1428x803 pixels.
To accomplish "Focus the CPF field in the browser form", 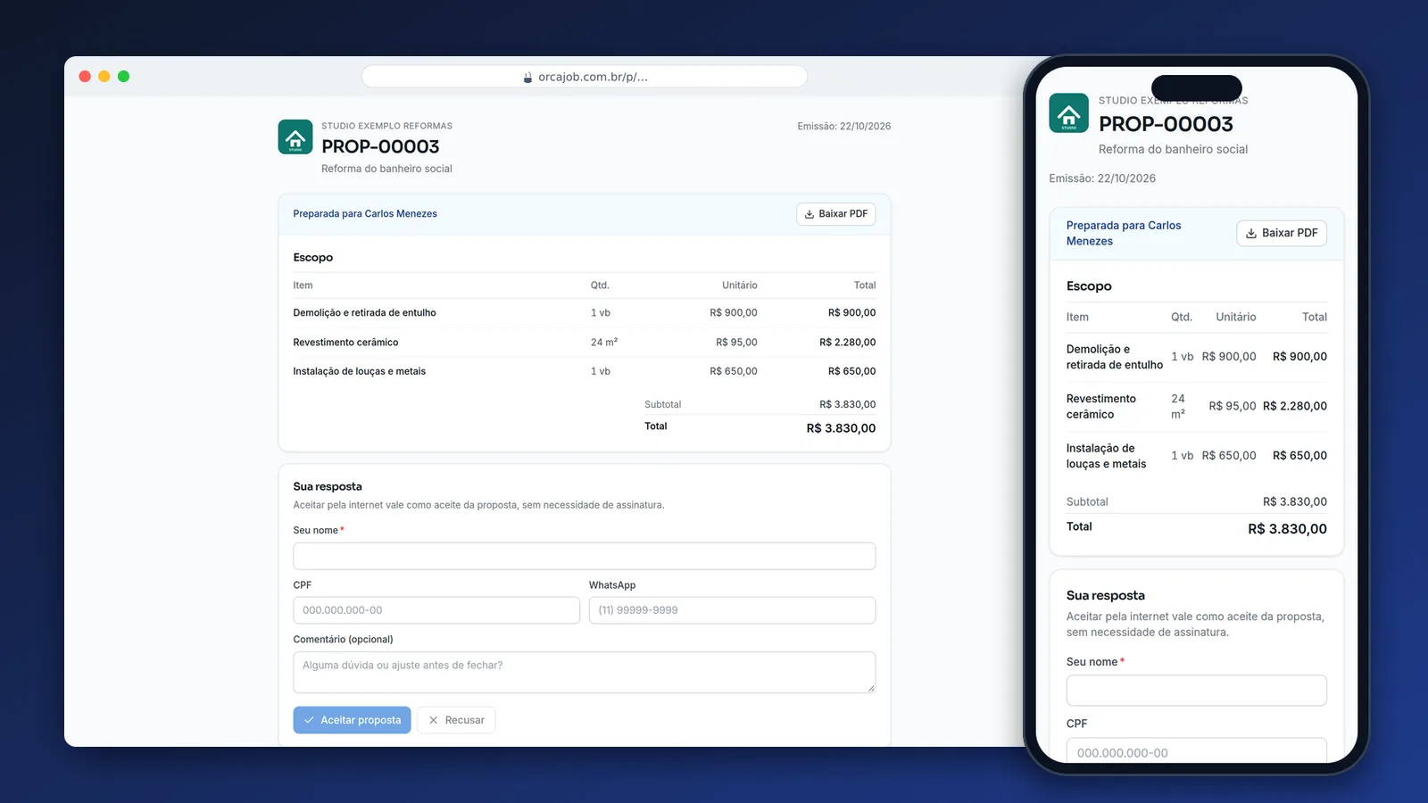I will pyautogui.click(x=436, y=610).
